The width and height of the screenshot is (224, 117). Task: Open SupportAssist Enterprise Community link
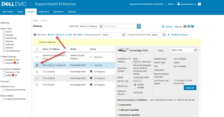point(146,4)
